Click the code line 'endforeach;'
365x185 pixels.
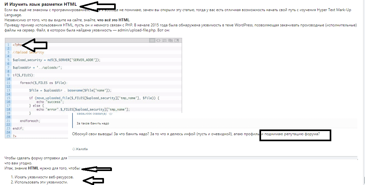pyautogui.click(x=30, y=121)
